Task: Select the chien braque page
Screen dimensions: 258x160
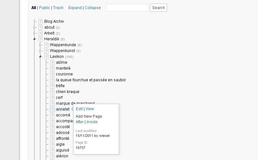Action: point(67,92)
